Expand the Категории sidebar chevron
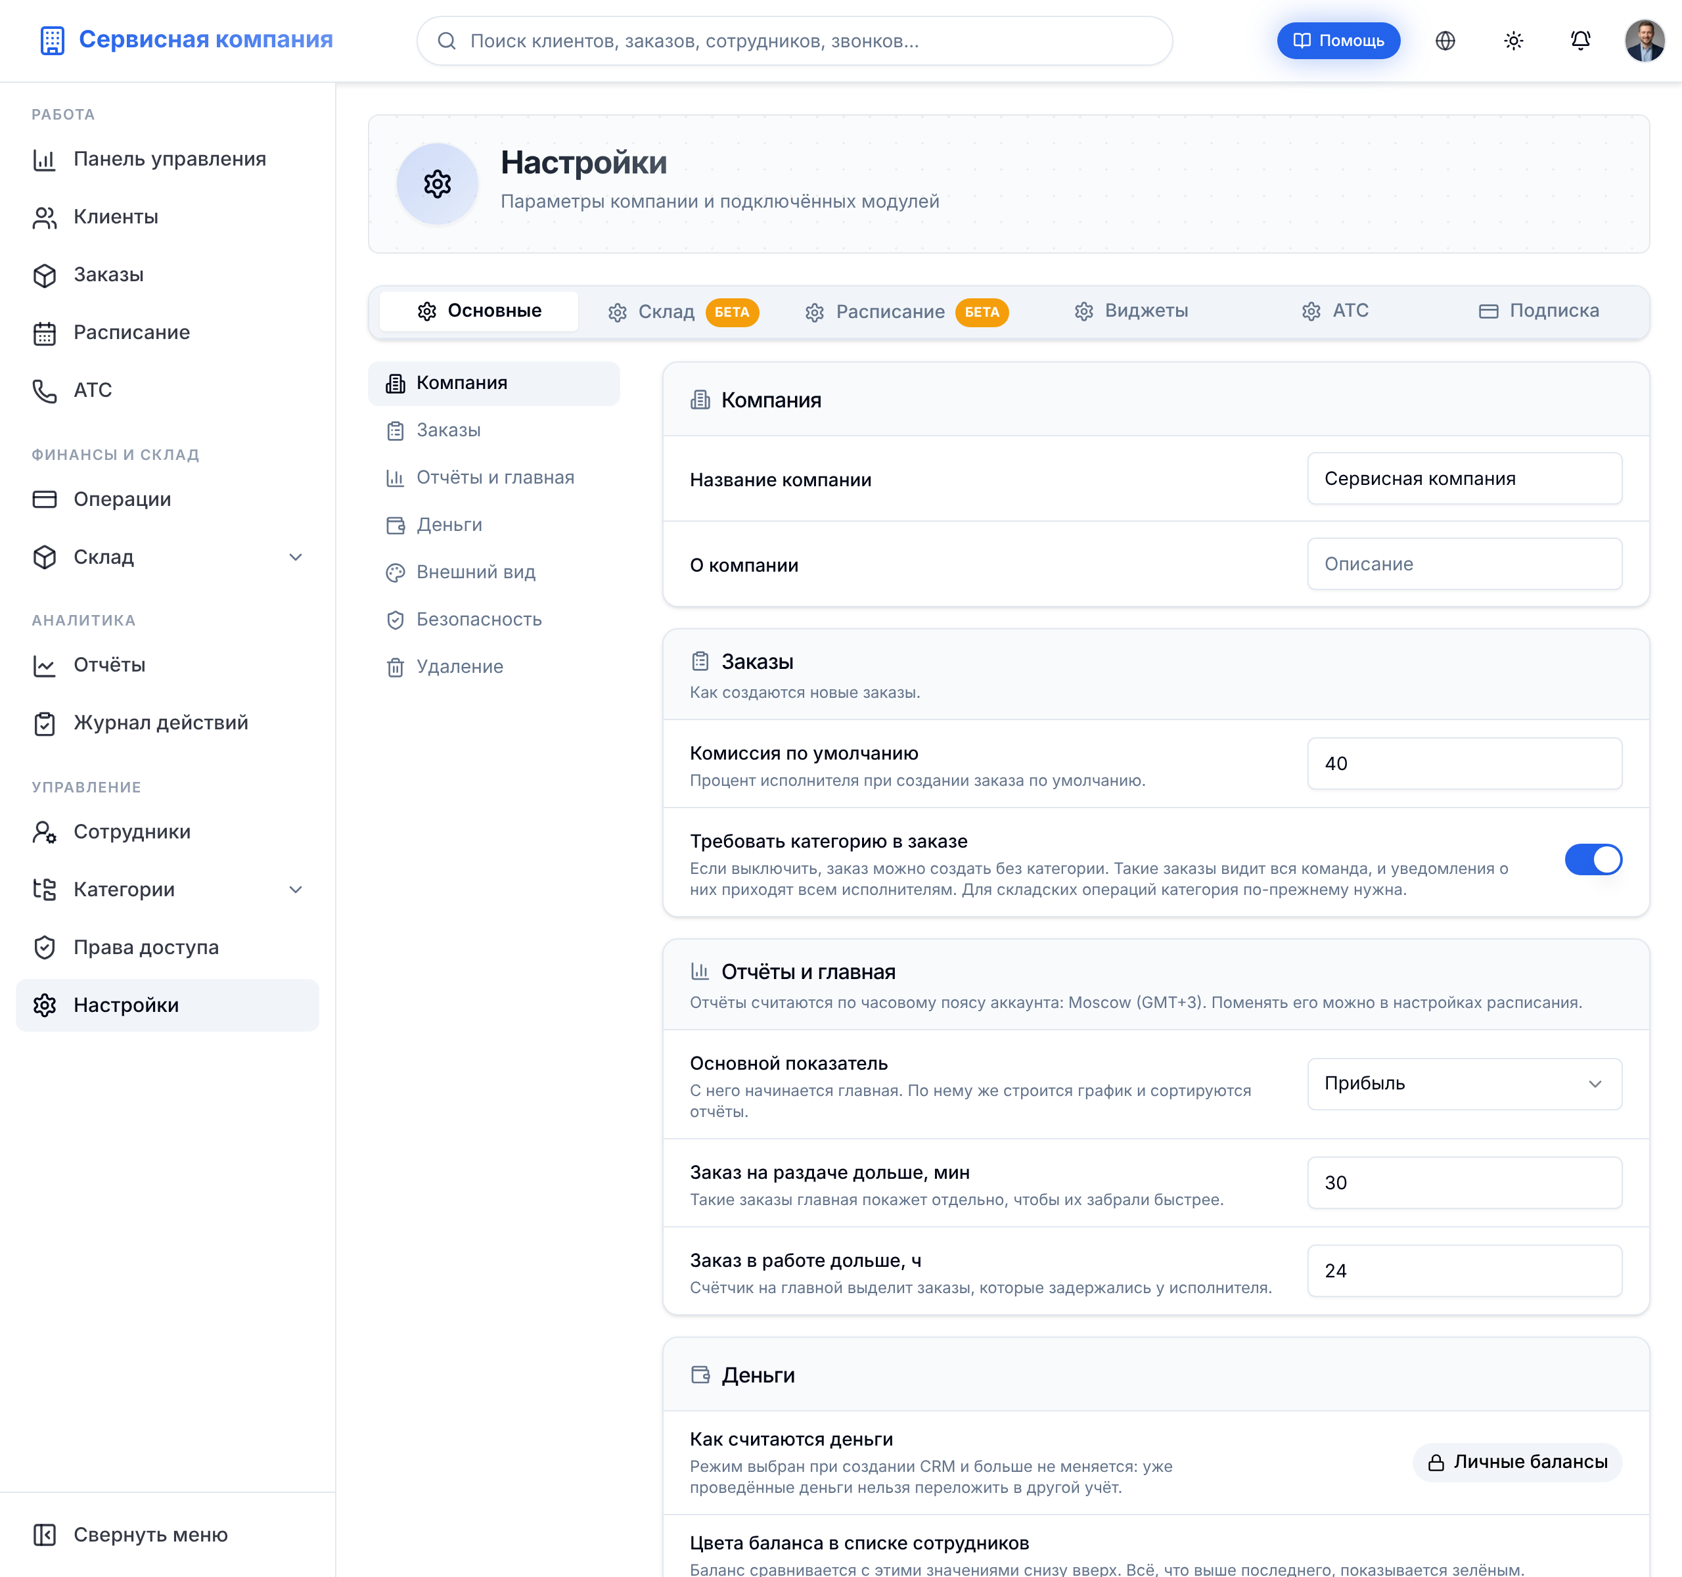1682x1577 pixels. click(x=295, y=889)
